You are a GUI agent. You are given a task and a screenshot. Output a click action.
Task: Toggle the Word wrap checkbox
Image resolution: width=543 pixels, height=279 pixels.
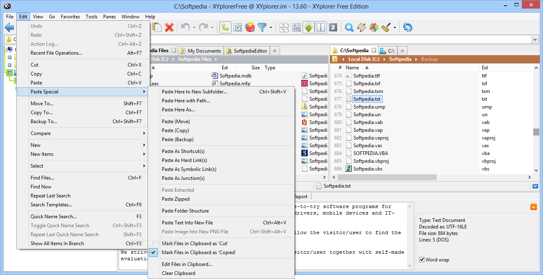[x=422, y=259]
